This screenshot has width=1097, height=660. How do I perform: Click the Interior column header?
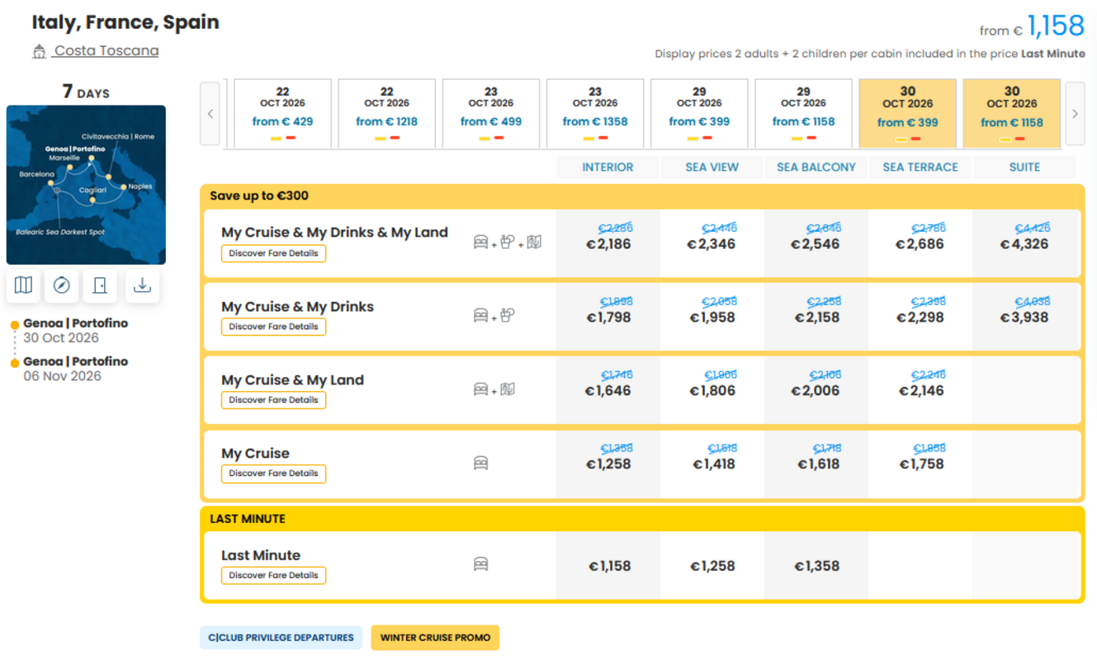(608, 167)
